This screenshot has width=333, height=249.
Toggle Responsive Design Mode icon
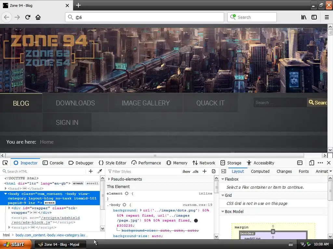[311, 163]
